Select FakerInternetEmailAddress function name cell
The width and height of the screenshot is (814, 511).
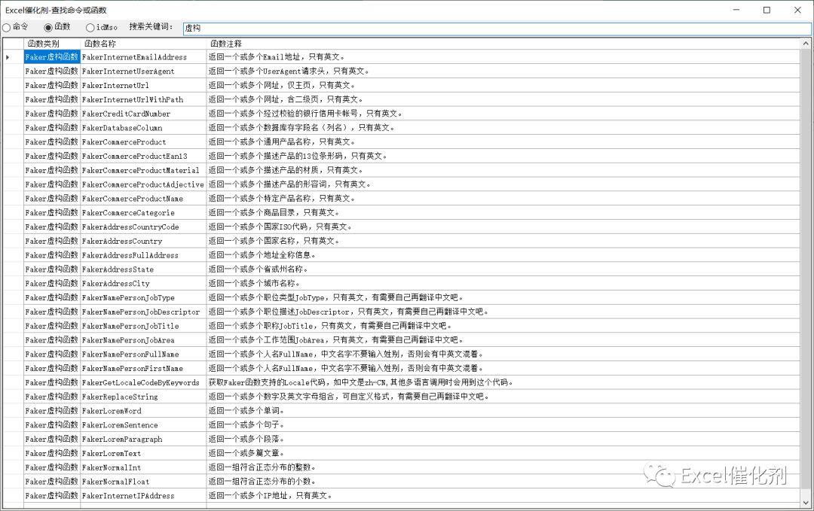(143, 57)
